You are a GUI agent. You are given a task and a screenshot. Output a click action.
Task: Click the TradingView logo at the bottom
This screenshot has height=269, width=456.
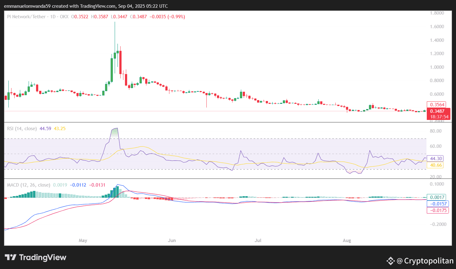35,257
